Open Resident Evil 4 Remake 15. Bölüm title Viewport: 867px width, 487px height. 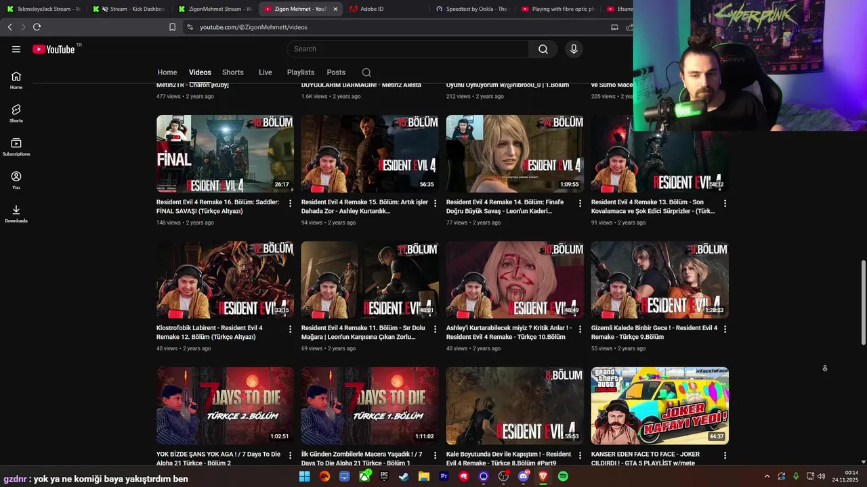[x=364, y=206]
